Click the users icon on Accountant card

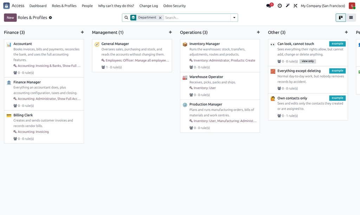[x=15, y=72]
